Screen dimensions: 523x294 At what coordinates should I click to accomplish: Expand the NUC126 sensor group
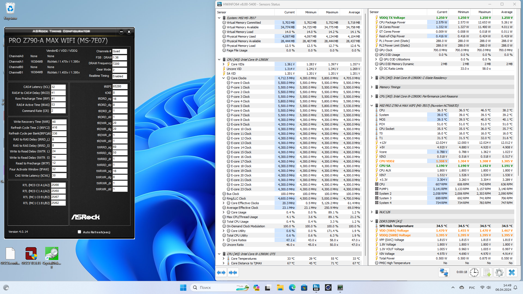pos(372,212)
